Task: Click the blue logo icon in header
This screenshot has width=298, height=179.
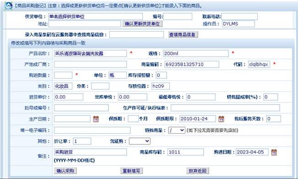Action: point(9,6)
